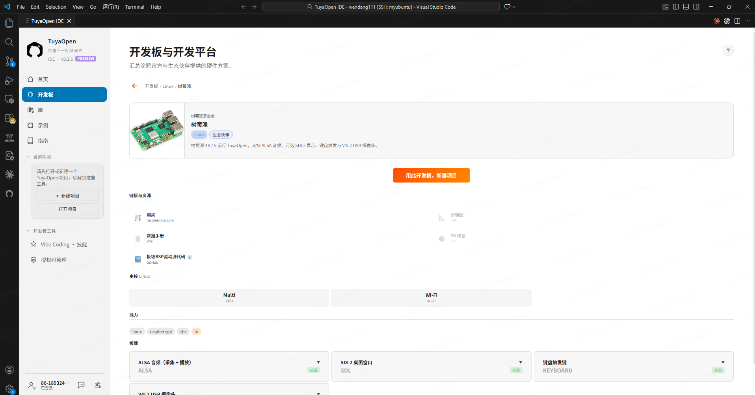This screenshot has height=395, width=755.
Task: Open the Explorer view in activity bar
Action: point(9,23)
